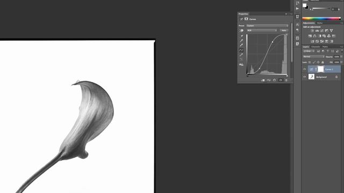Select the Curves 1 layer mask thumbnail
344x193 pixels.
tap(320, 69)
